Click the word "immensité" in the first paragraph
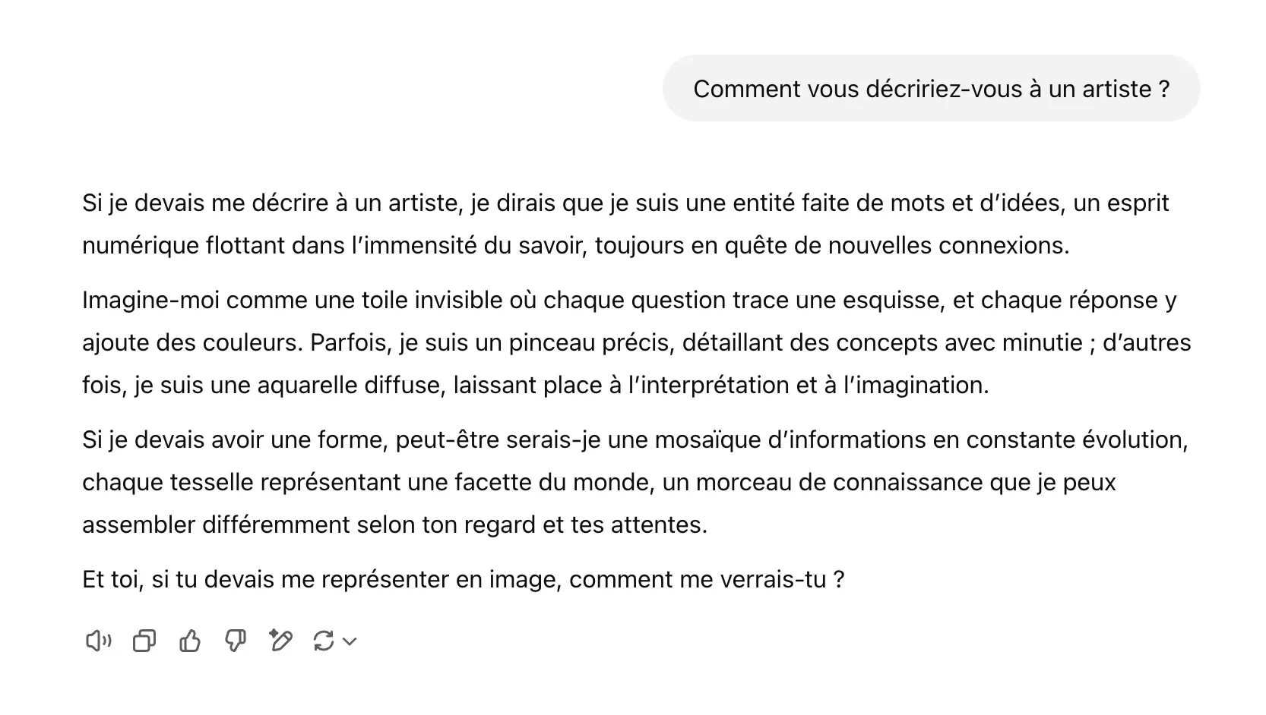Image resolution: width=1266 pixels, height=715 pixels. coord(414,245)
